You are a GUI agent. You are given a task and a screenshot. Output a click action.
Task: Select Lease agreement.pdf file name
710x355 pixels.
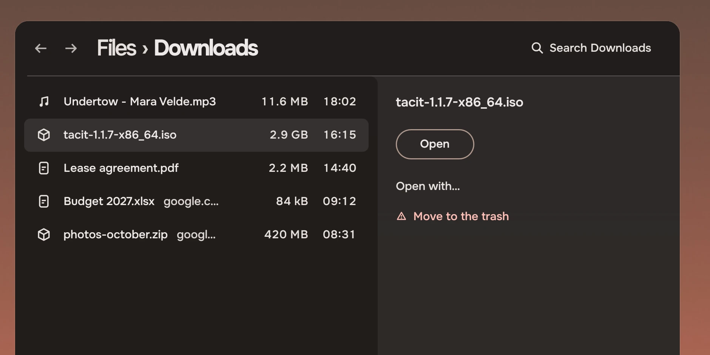121,168
